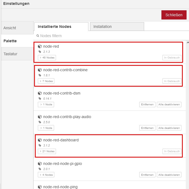The width and height of the screenshot is (189, 189).
Task: Expand the 21 Nodes list of node-red-dashboard
Action: pos(47,151)
